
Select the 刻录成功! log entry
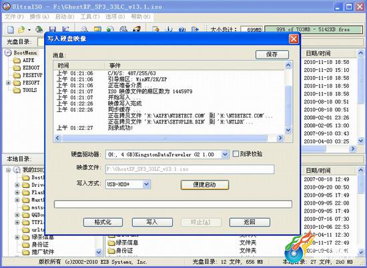121,128
